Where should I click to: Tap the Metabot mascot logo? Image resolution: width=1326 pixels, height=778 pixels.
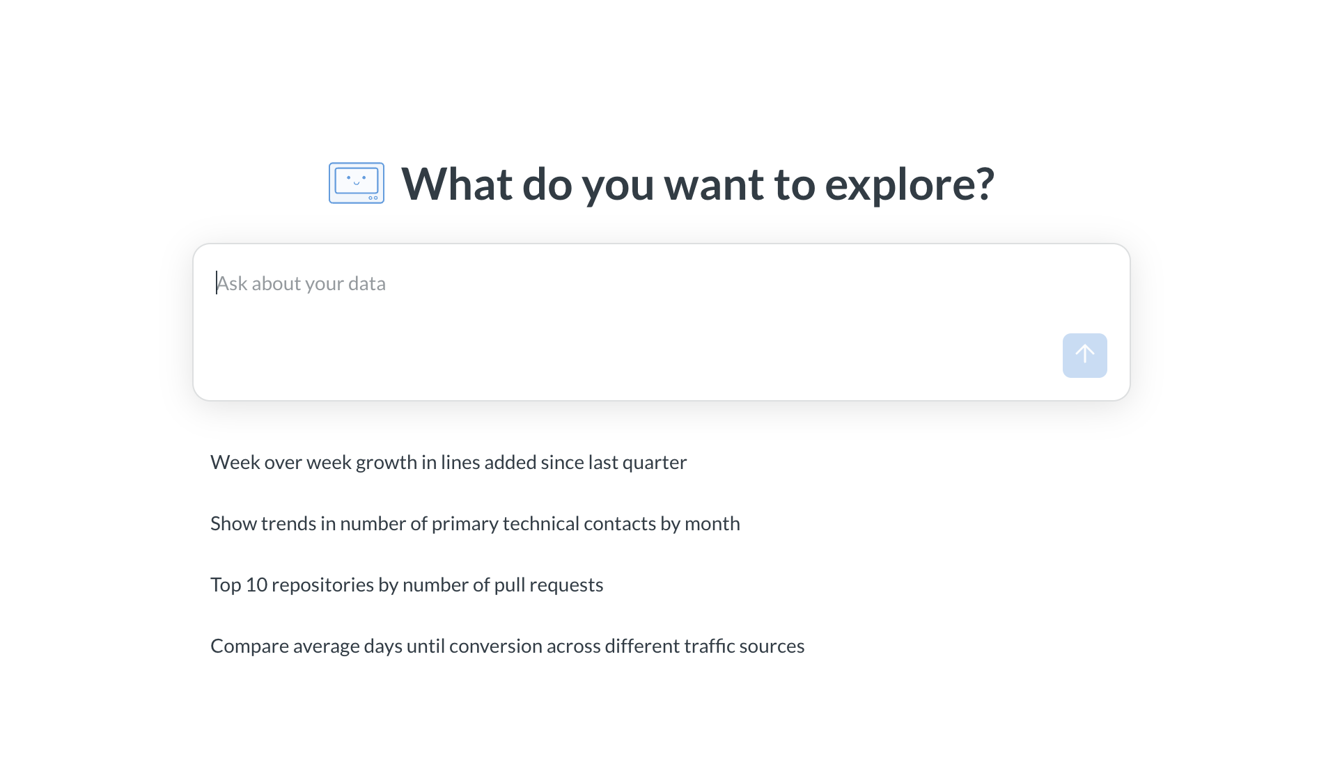(x=357, y=183)
